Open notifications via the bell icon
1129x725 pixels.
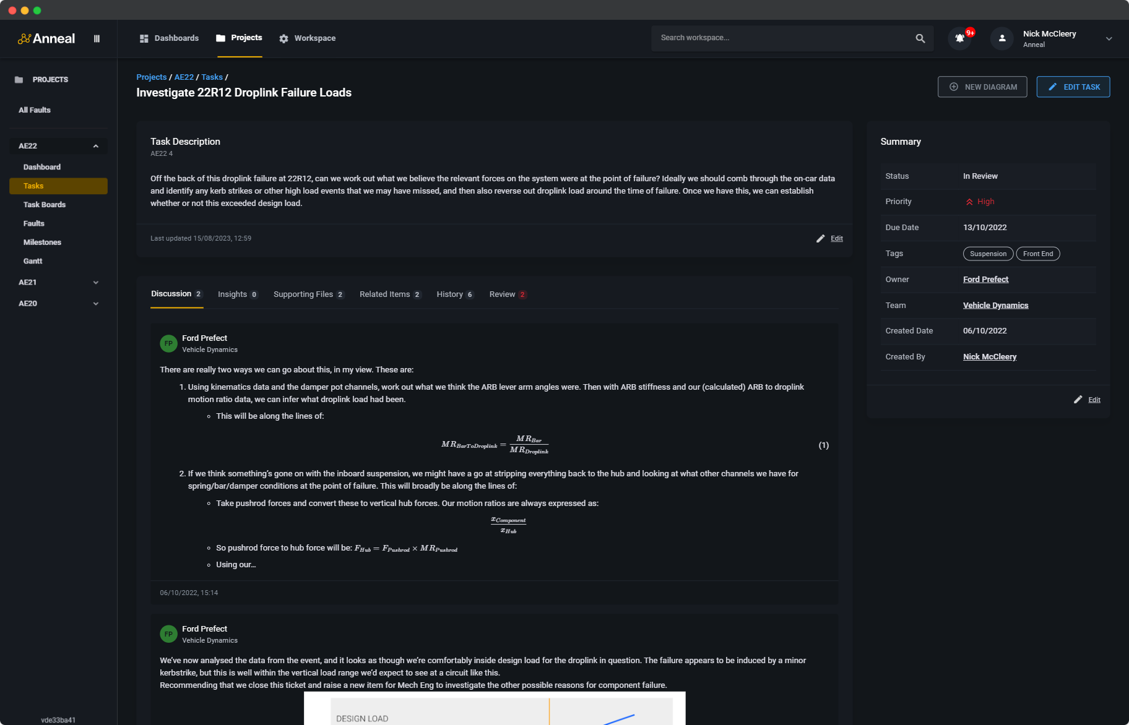pyautogui.click(x=960, y=38)
